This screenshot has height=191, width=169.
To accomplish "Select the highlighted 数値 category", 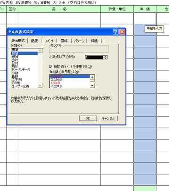I will (24, 53).
